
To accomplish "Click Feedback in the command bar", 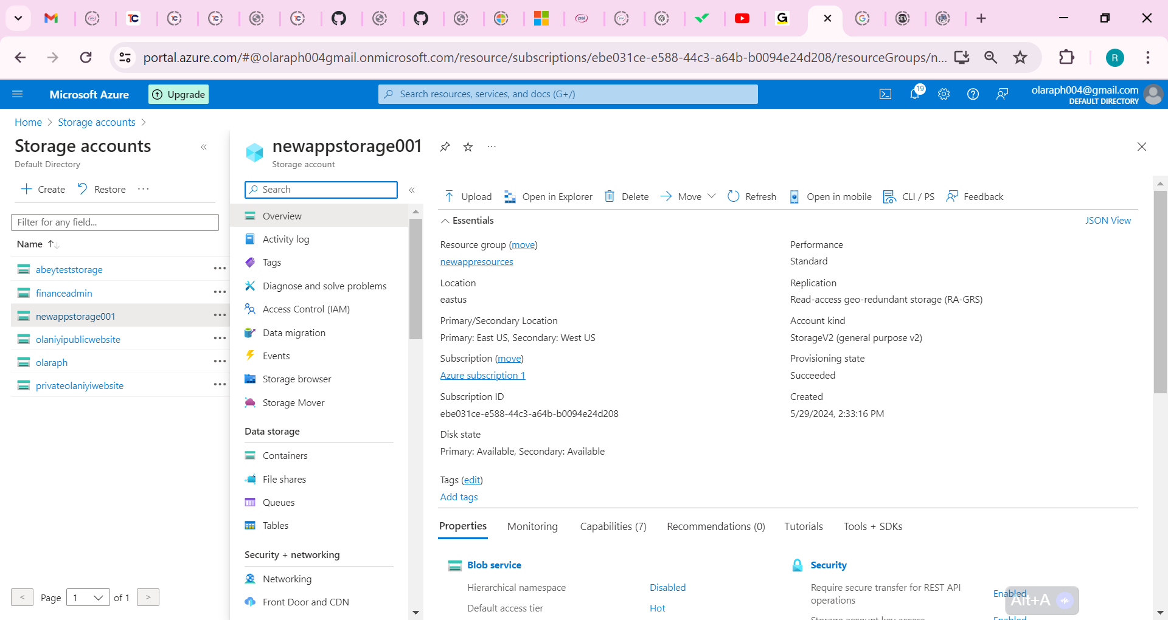I will point(975,196).
